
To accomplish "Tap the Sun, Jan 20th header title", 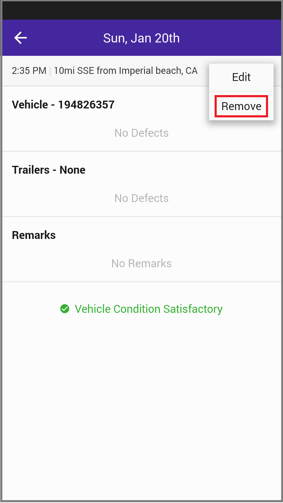I will pyautogui.click(x=141, y=38).
